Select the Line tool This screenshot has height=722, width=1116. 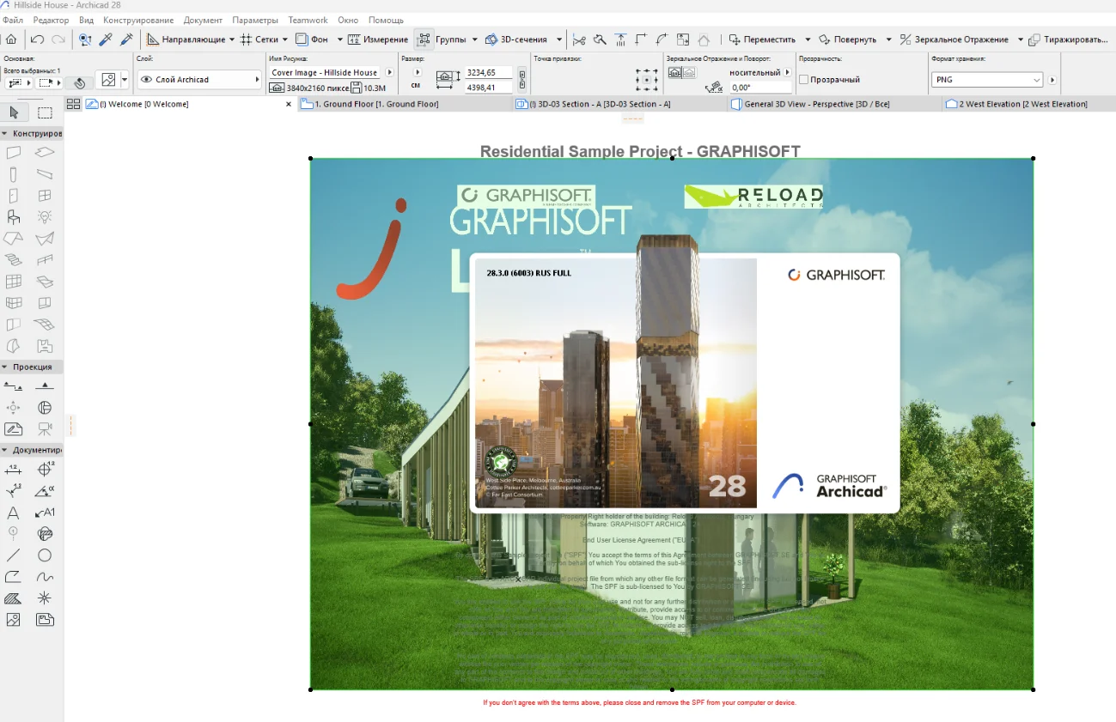point(14,555)
